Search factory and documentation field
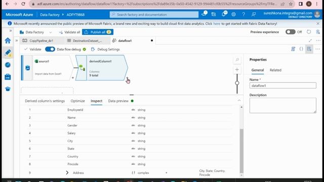Screen dimensions: 324x182 [x=154, y=15]
